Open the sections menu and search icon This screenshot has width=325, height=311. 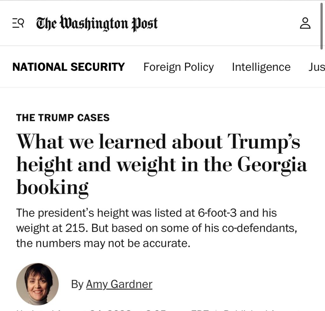18,23
